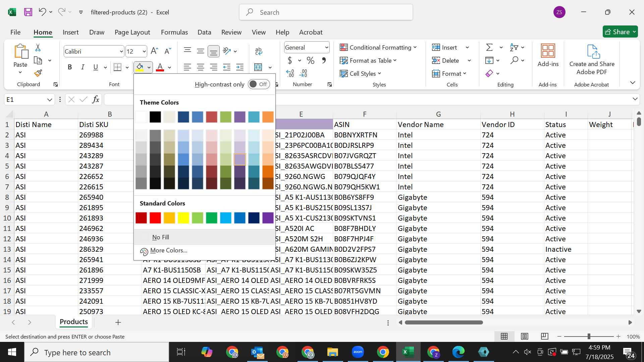644x362 pixels.
Task: Click the Search box in title bar
Action: [326, 12]
